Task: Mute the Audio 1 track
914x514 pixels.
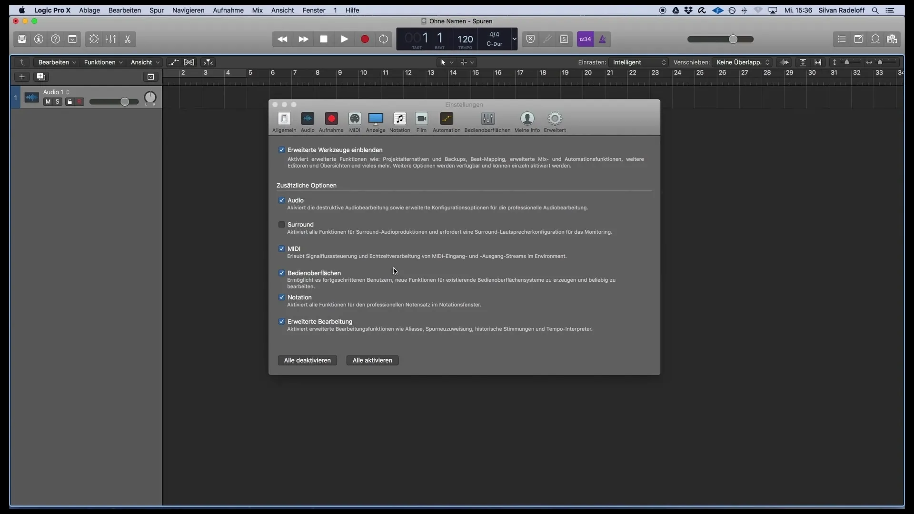Action: [48, 102]
